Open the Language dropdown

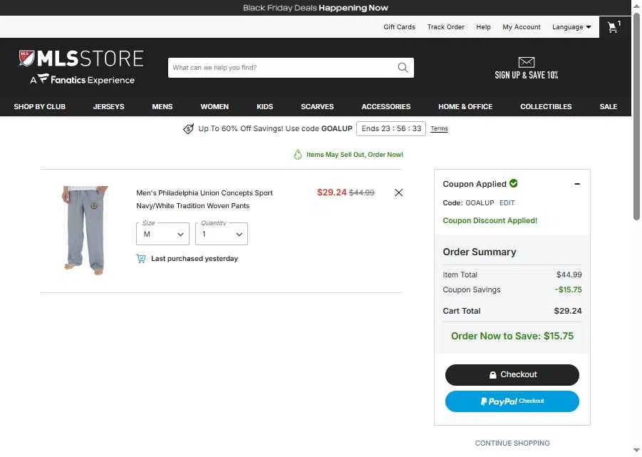click(x=571, y=27)
